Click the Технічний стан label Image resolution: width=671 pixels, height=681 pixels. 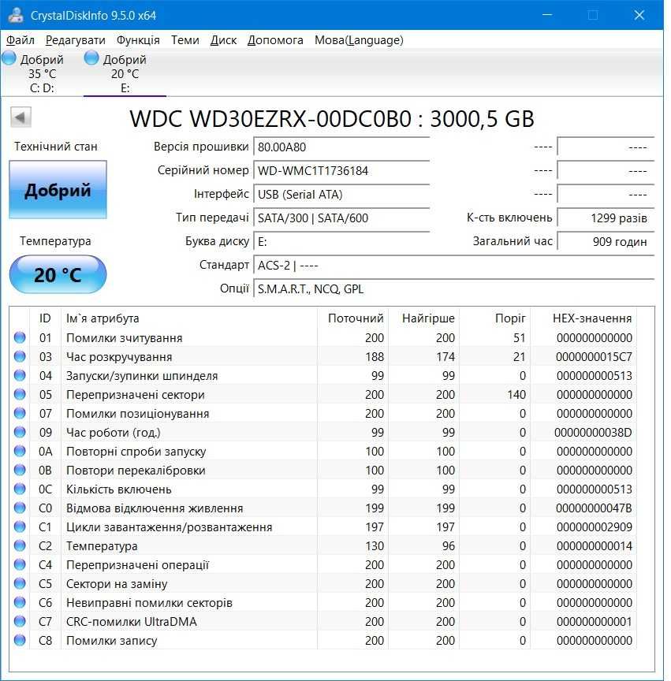56,147
